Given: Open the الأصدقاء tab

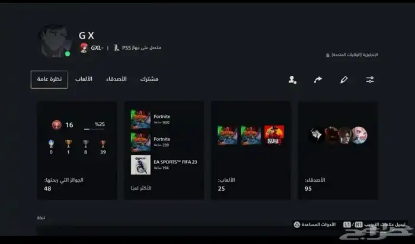Looking at the screenshot, I should click(116, 79).
